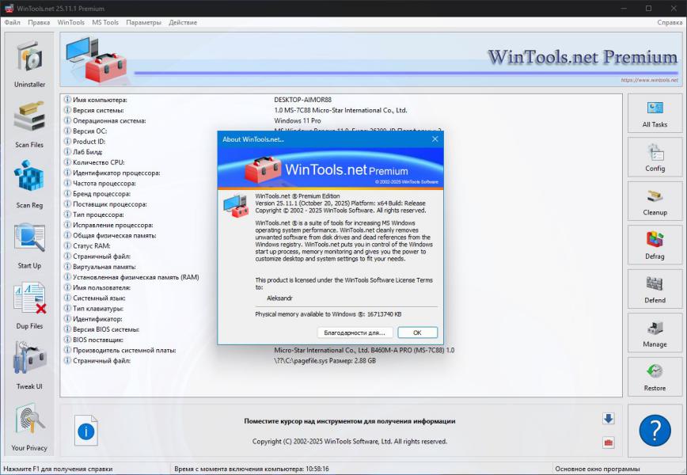Image resolution: width=687 pixels, height=475 pixels.
Task: Open the Файл menu
Action: click(x=13, y=22)
